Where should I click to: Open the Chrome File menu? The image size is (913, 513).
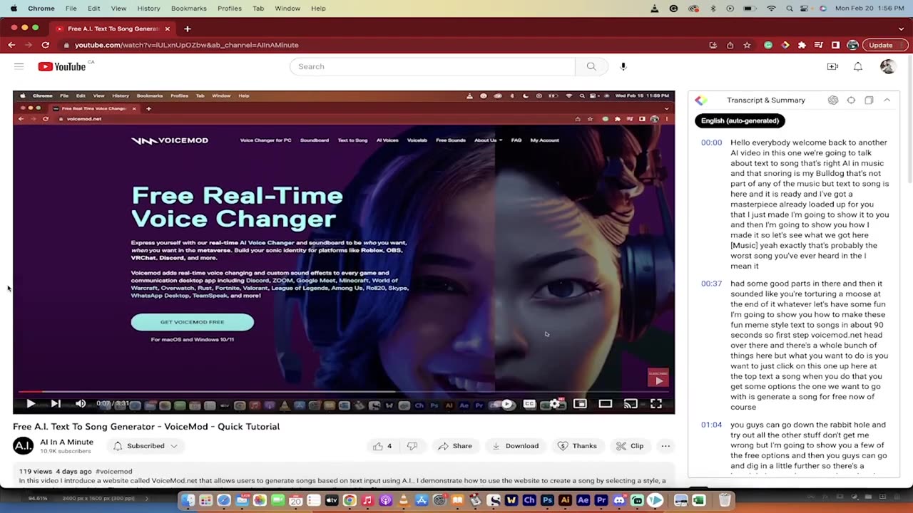pos(71,9)
